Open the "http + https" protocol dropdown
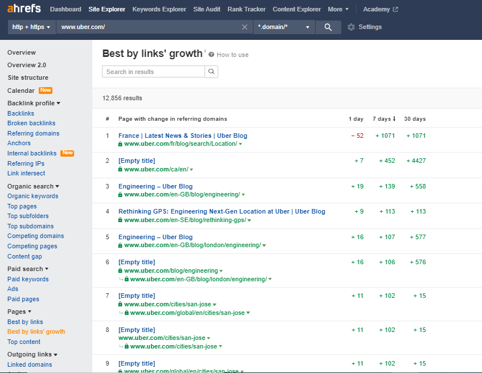482x373 pixels. [x=31, y=27]
